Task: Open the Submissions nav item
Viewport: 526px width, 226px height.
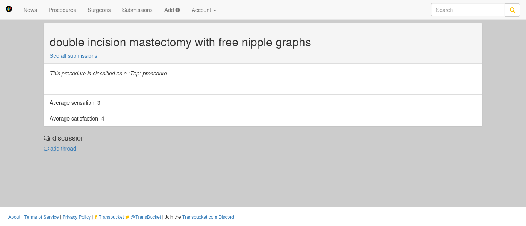Action: tap(137, 10)
